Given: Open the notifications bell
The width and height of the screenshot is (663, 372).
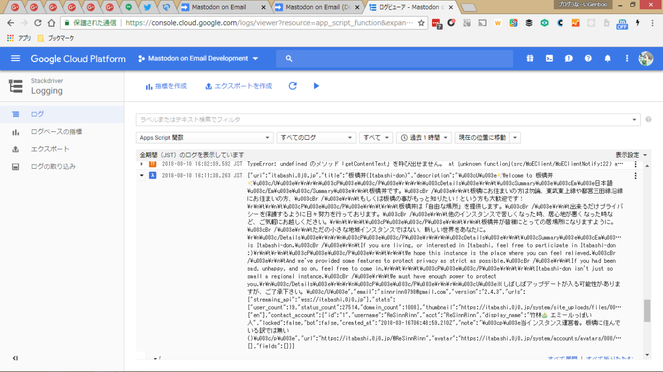Looking at the screenshot, I should click(x=608, y=58).
